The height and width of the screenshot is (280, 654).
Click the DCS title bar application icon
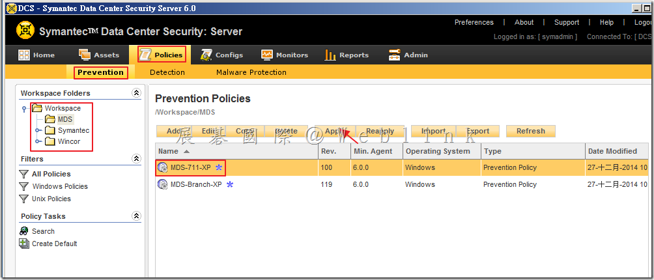pos(11,8)
